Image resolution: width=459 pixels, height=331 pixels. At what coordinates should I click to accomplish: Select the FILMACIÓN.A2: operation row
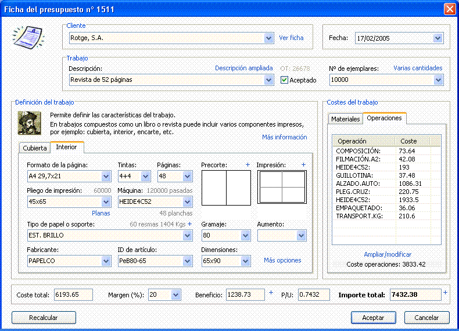click(386, 159)
